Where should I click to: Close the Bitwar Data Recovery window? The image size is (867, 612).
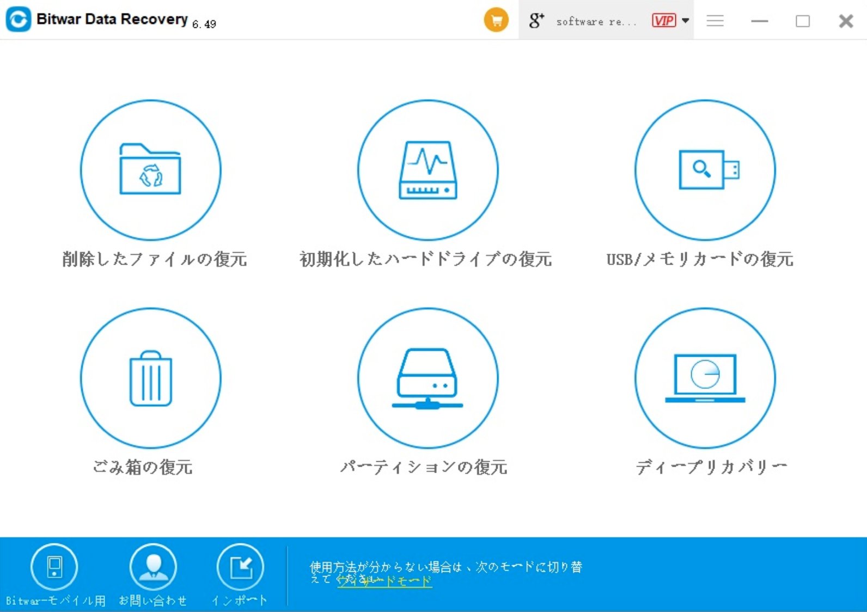[x=846, y=21]
